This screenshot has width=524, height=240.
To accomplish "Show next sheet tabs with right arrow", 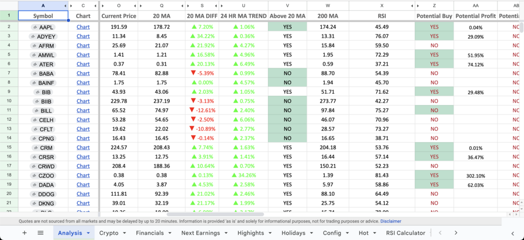I will pyautogui.click(x=456, y=233).
